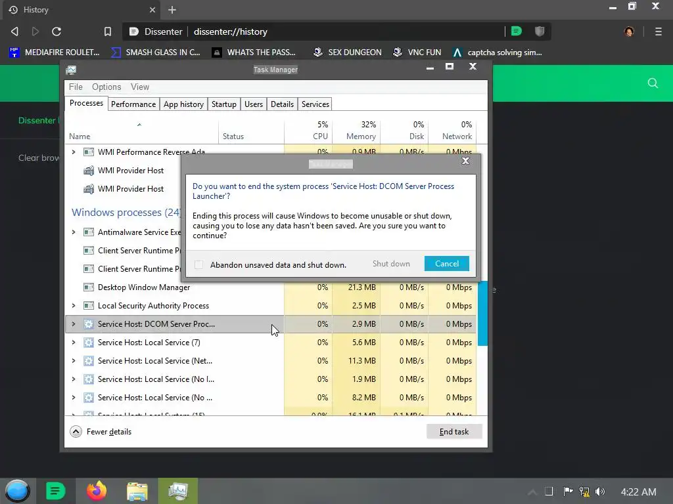Expand the Service Host: DCOM Server Proc... row

click(x=74, y=324)
